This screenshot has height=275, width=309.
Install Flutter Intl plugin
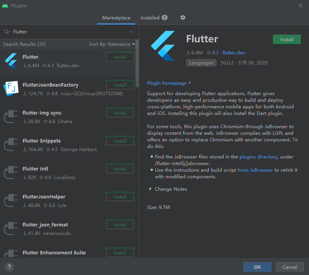tap(120, 169)
